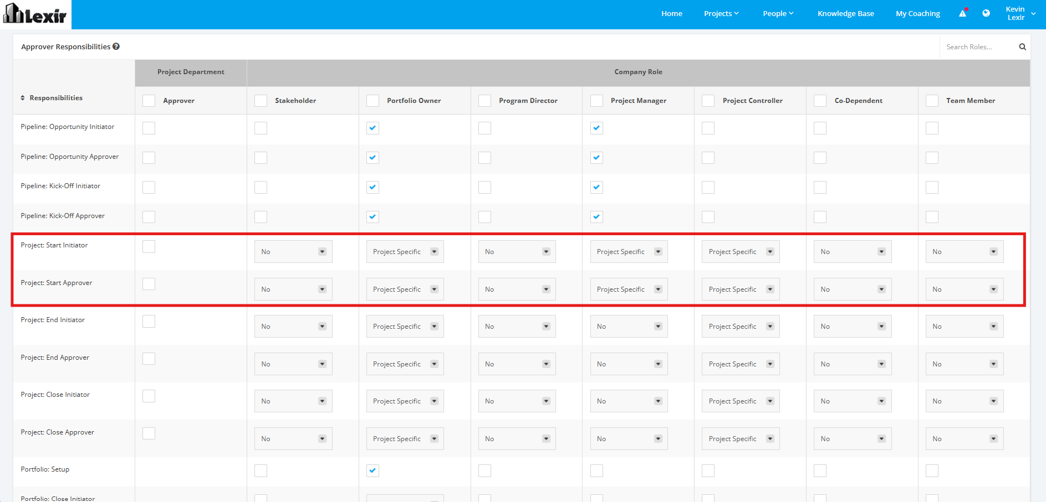The image size is (1046, 502).
Task: Click the Lexir logo
Action: tap(35, 14)
